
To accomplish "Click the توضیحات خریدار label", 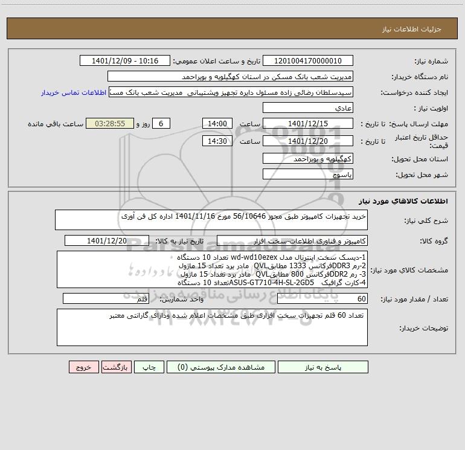I will [x=424, y=328].
